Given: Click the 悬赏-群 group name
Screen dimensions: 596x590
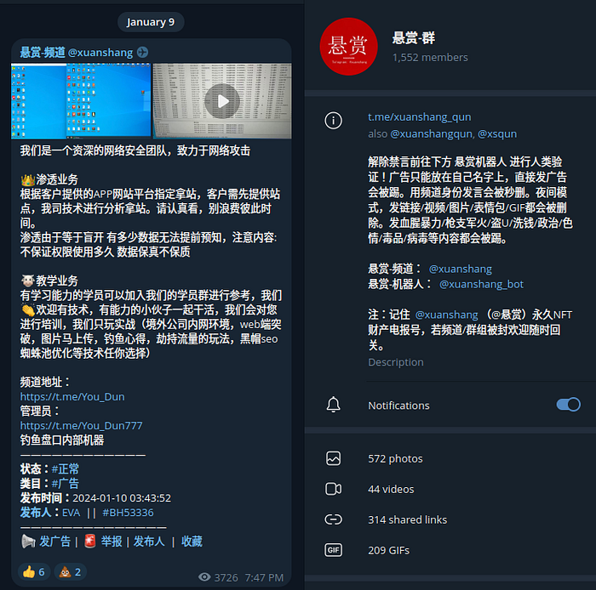Looking at the screenshot, I should point(414,38).
